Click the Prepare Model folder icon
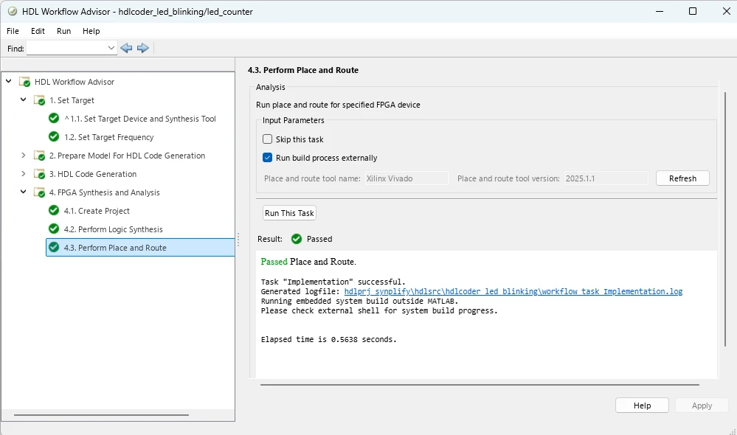The height and width of the screenshot is (435, 737). click(x=40, y=156)
